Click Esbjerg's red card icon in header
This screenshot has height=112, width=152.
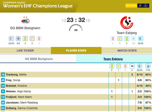point(113,38)
